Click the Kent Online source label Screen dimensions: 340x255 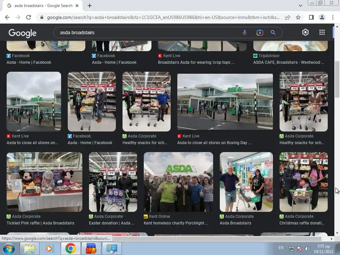click(159, 216)
